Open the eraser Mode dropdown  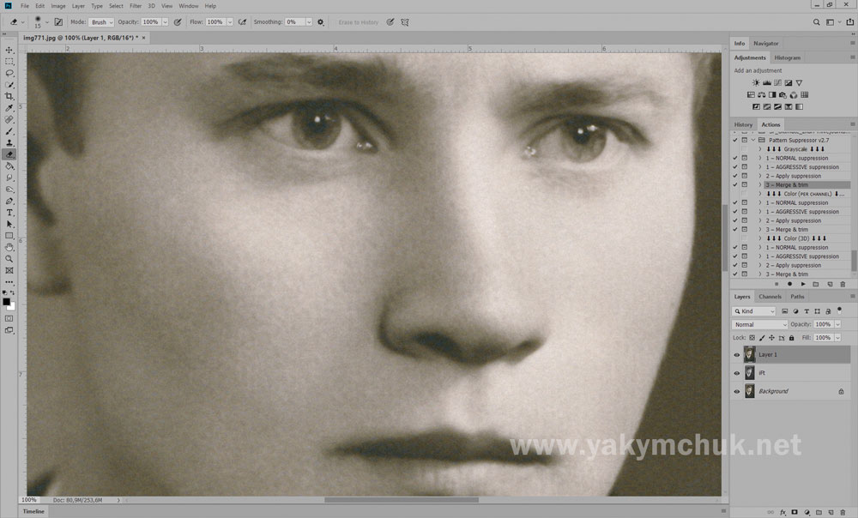(x=101, y=22)
